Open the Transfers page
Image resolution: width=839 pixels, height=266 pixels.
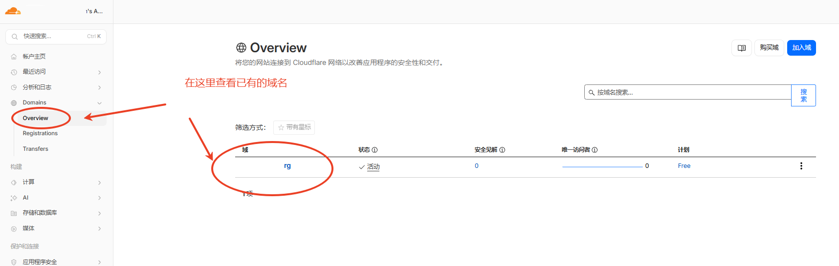(x=35, y=149)
